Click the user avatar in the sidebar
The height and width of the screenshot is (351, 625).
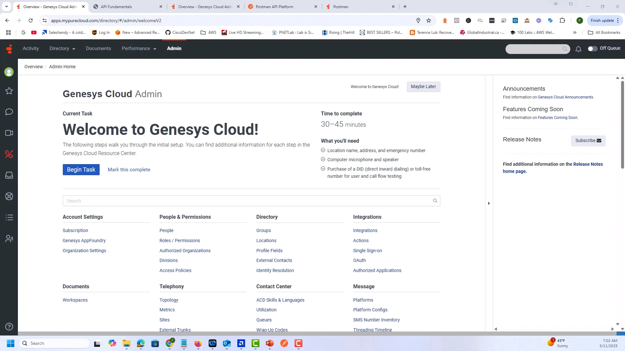click(x=9, y=72)
